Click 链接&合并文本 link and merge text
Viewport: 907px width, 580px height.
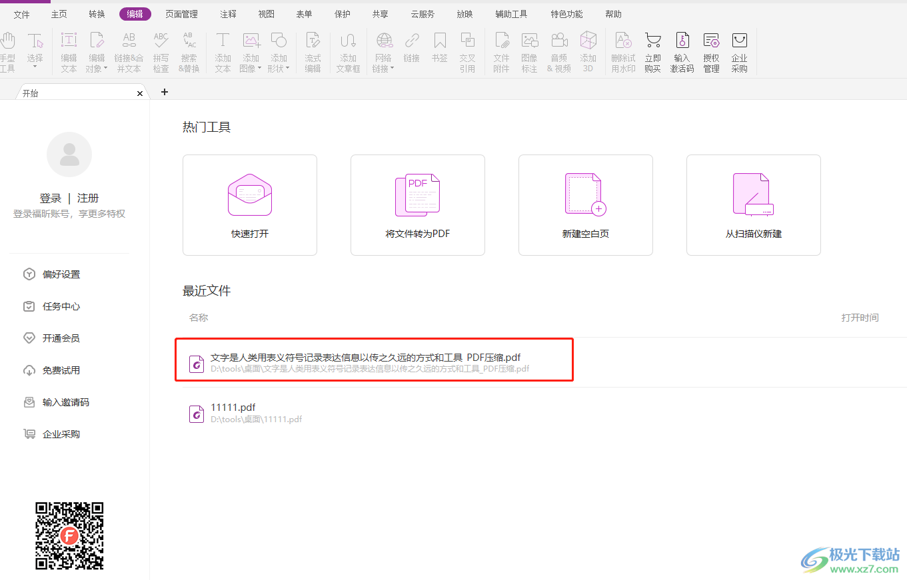[129, 51]
